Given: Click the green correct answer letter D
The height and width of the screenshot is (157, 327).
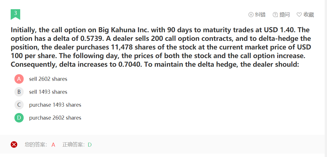Looking at the screenshot, I should point(90,145).
